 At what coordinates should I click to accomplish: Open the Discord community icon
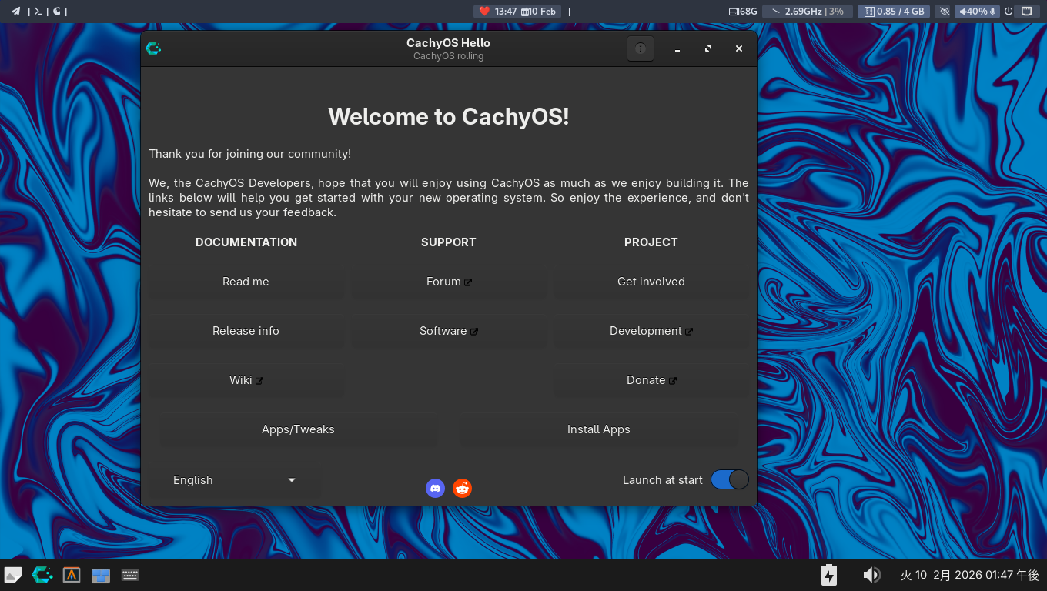[x=436, y=488]
